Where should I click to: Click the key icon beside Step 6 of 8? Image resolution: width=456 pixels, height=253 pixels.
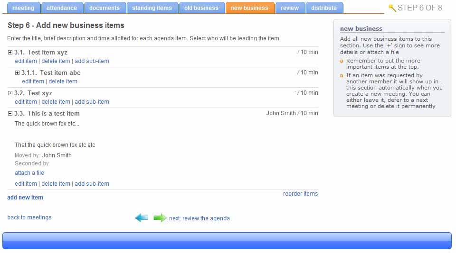(x=392, y=8)
